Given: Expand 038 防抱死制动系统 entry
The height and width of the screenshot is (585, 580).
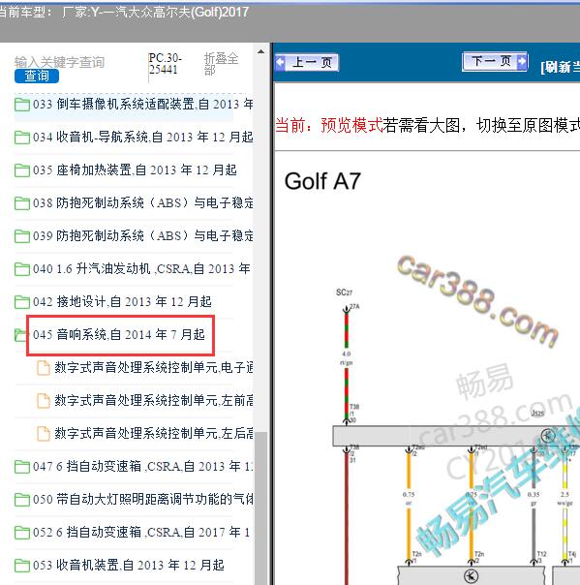Looking at the screenshot, I should 143,203.
